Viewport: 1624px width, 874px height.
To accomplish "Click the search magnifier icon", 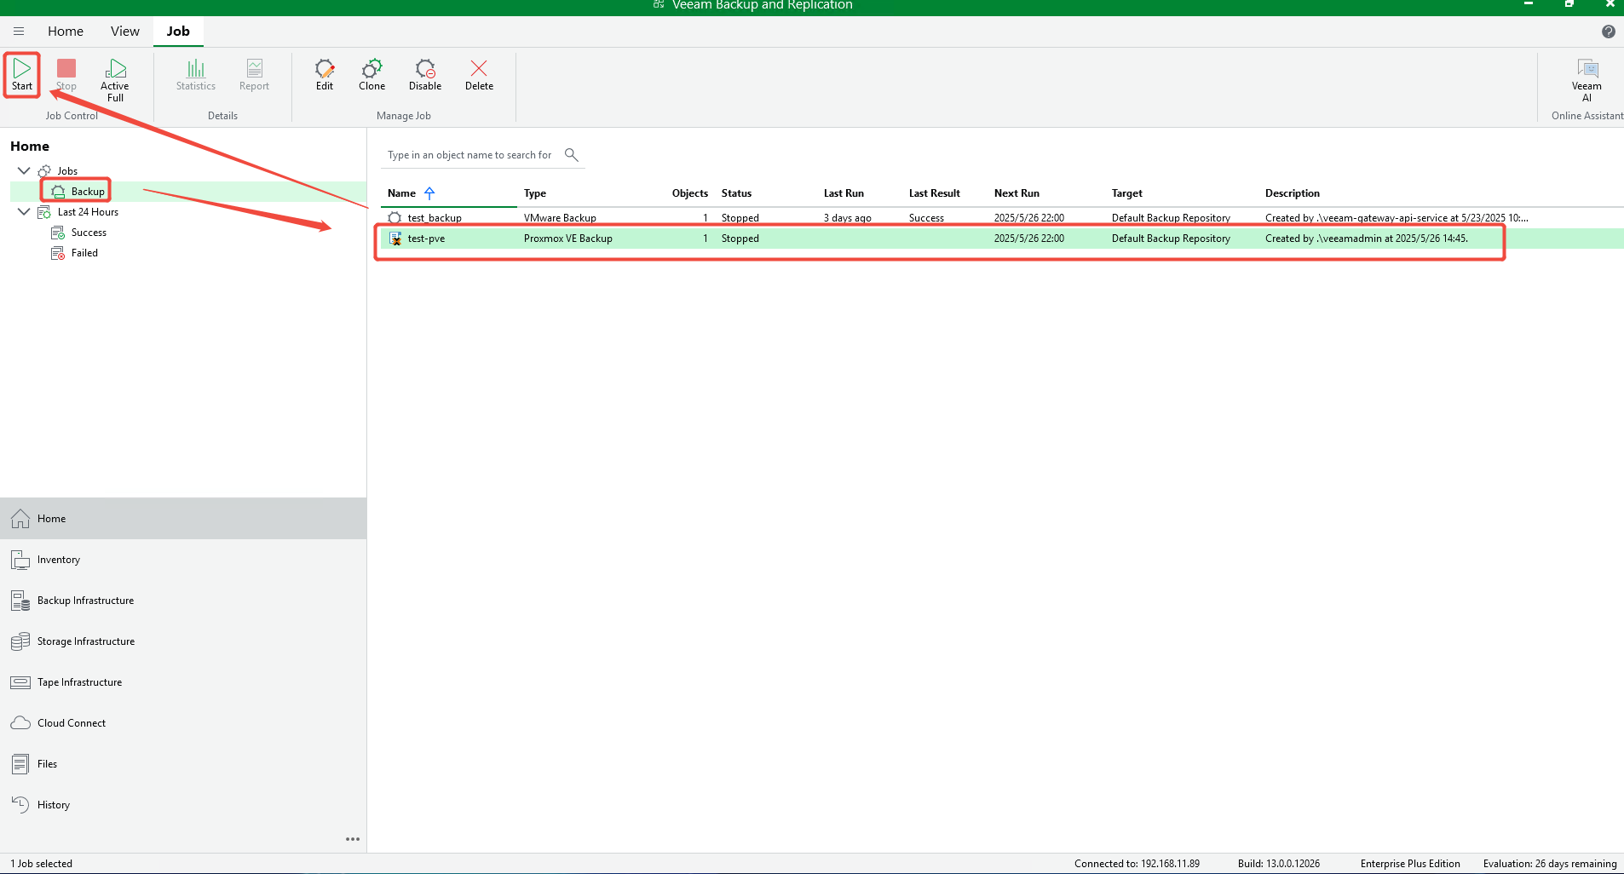I will click(572, 154).
